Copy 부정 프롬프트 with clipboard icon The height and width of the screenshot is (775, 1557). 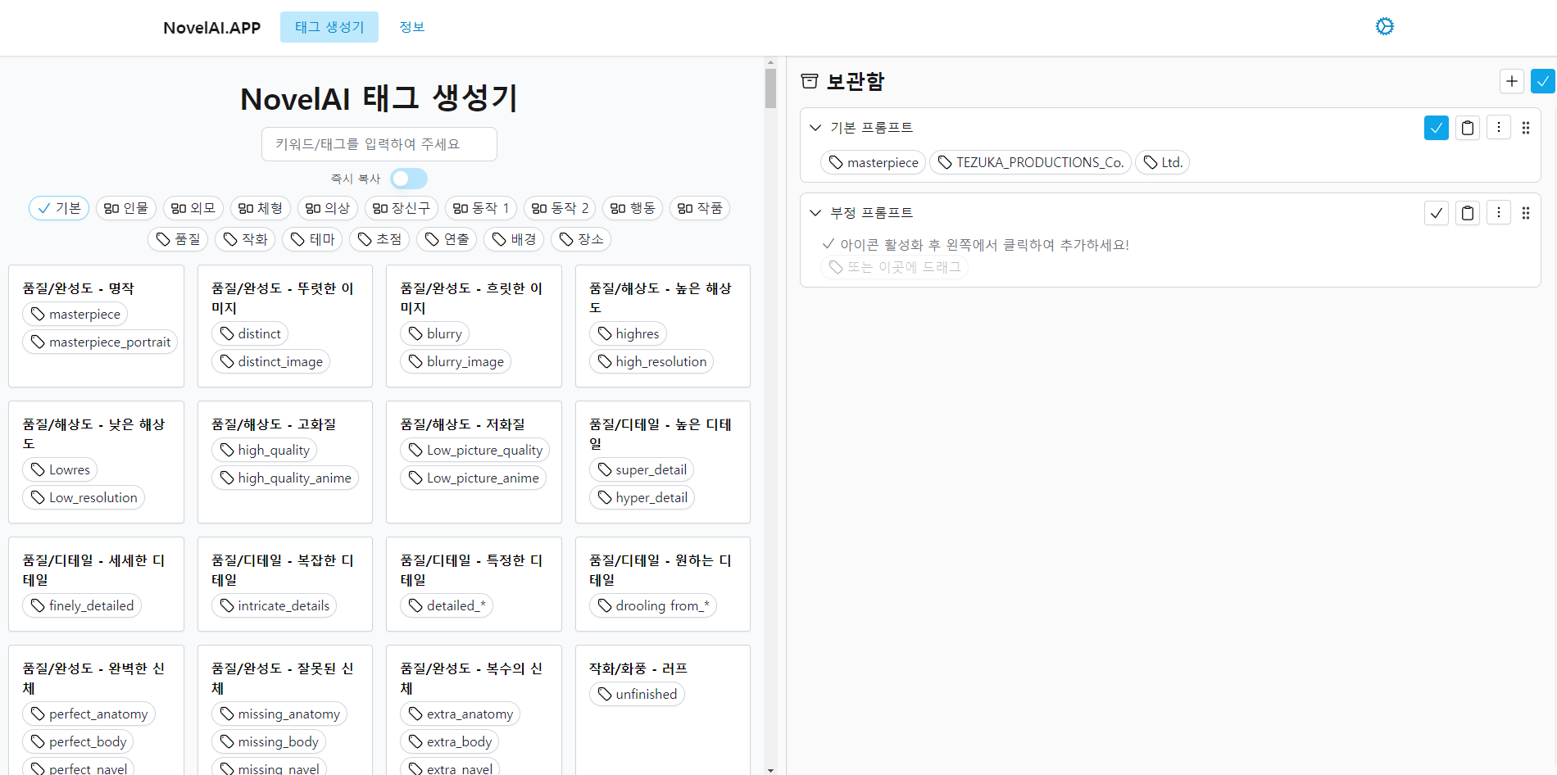pyautogui.click(x=1468, y=213)
